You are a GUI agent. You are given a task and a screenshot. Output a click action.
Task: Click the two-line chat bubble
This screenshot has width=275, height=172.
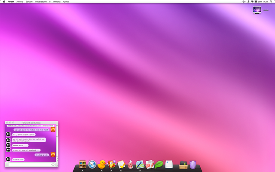(29, 140)
